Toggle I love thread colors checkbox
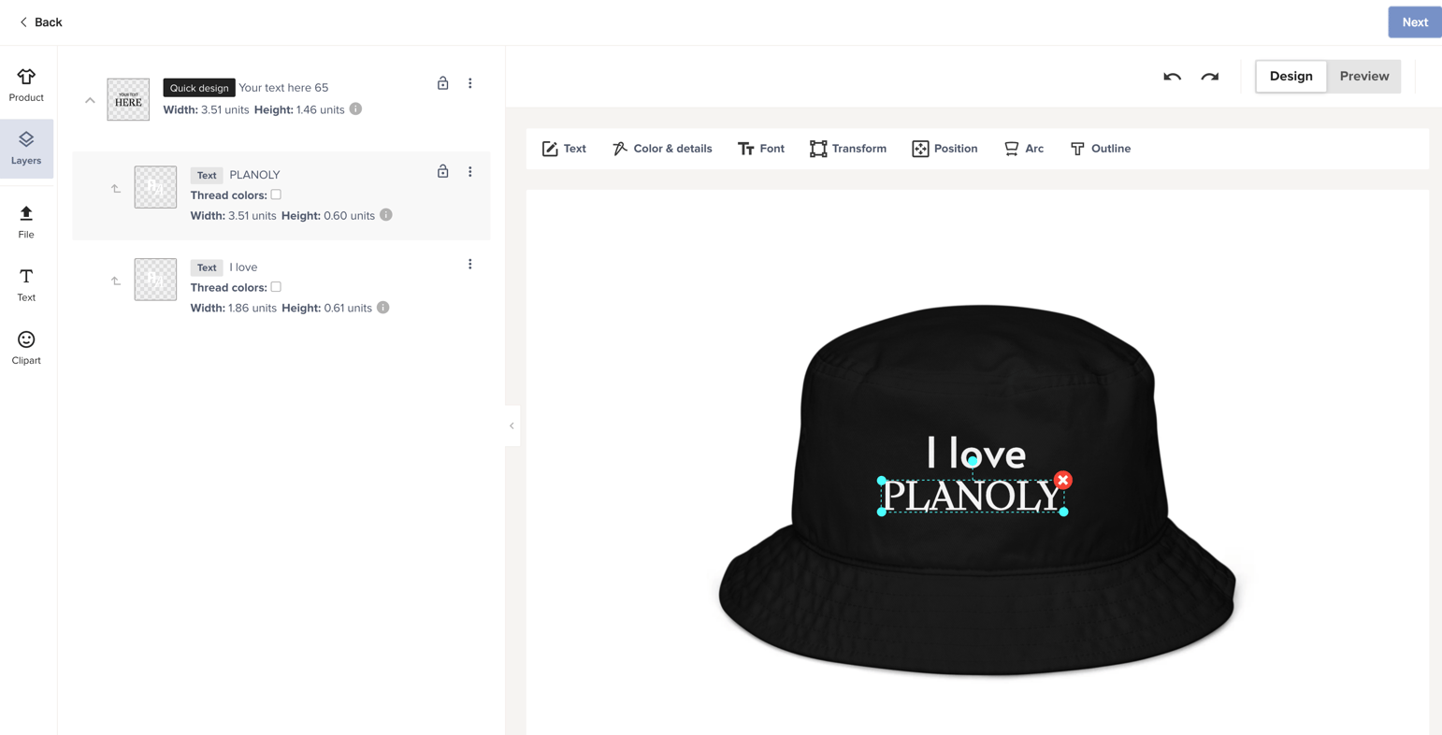1442x735 pixels. point(276,287)
